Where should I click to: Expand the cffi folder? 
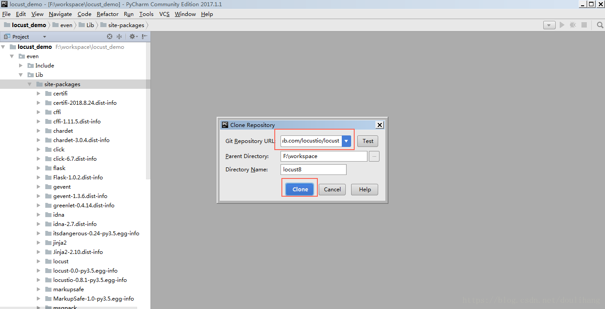(39, 112)
